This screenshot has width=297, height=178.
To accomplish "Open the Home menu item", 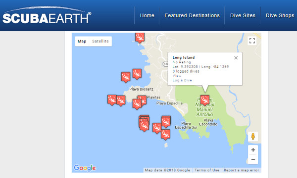I will [147, 15].
